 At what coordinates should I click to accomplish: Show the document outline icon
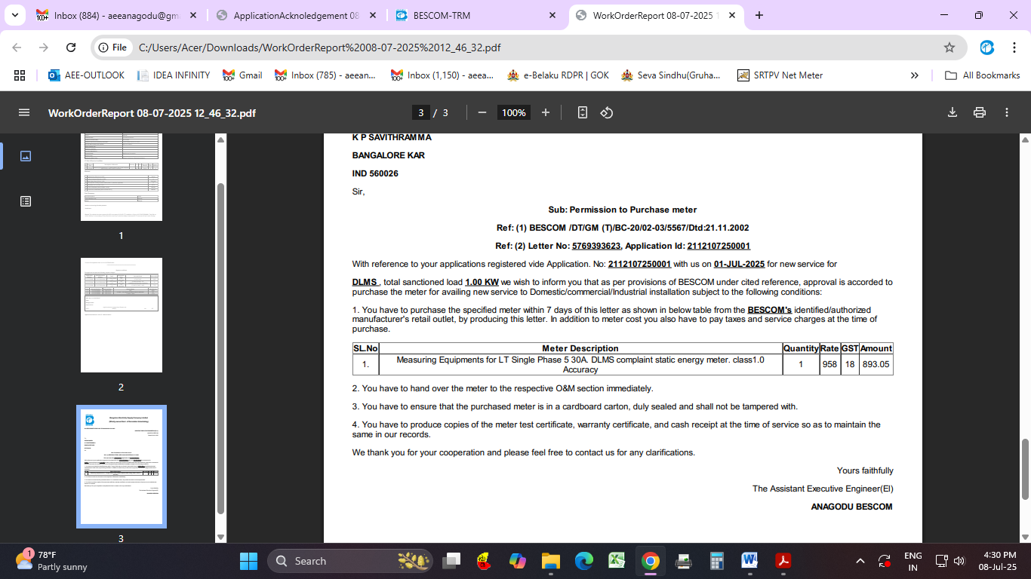pyautogui.click(x=25, y=201)
